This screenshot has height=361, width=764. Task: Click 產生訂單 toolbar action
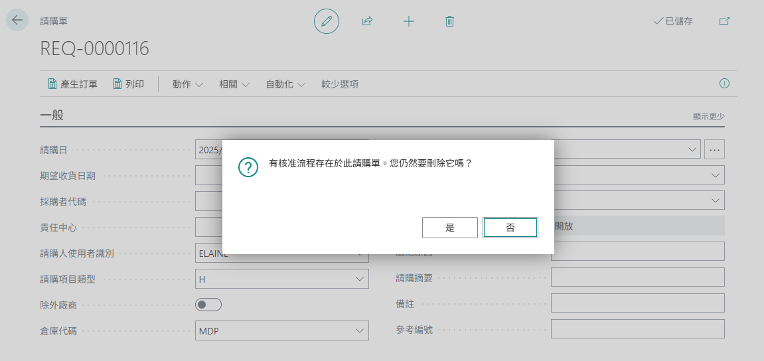tap(72, 84)
